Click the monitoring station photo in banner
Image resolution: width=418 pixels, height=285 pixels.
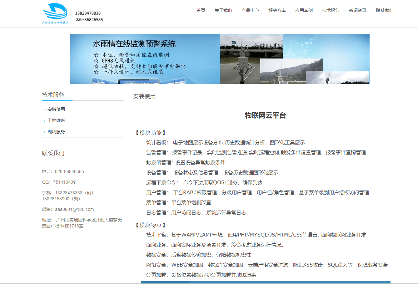click(251, 59)
